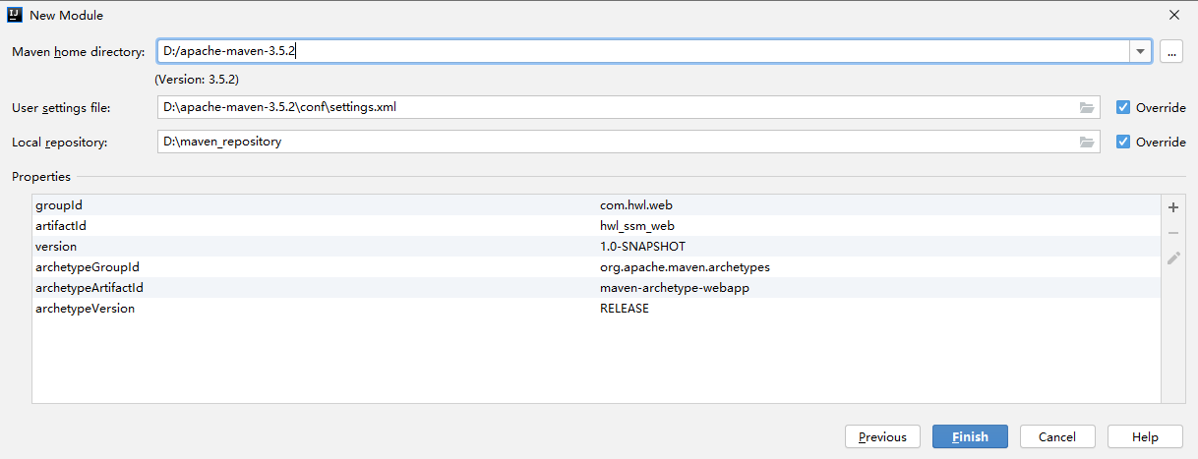Screen dimensions: 1198x459
Task: Select the archetypeArtifactId property name
Action: coord(90,287)
